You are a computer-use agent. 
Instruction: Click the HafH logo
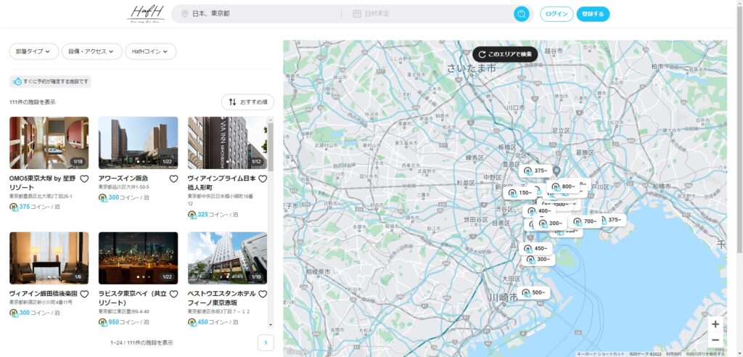[x=146, y=14]
